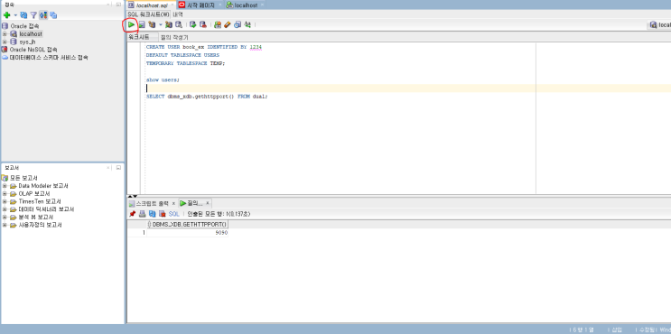This screenshot has height=334, width=671.
Task: Expand the localhost connection node
Action: click(5, 33)
